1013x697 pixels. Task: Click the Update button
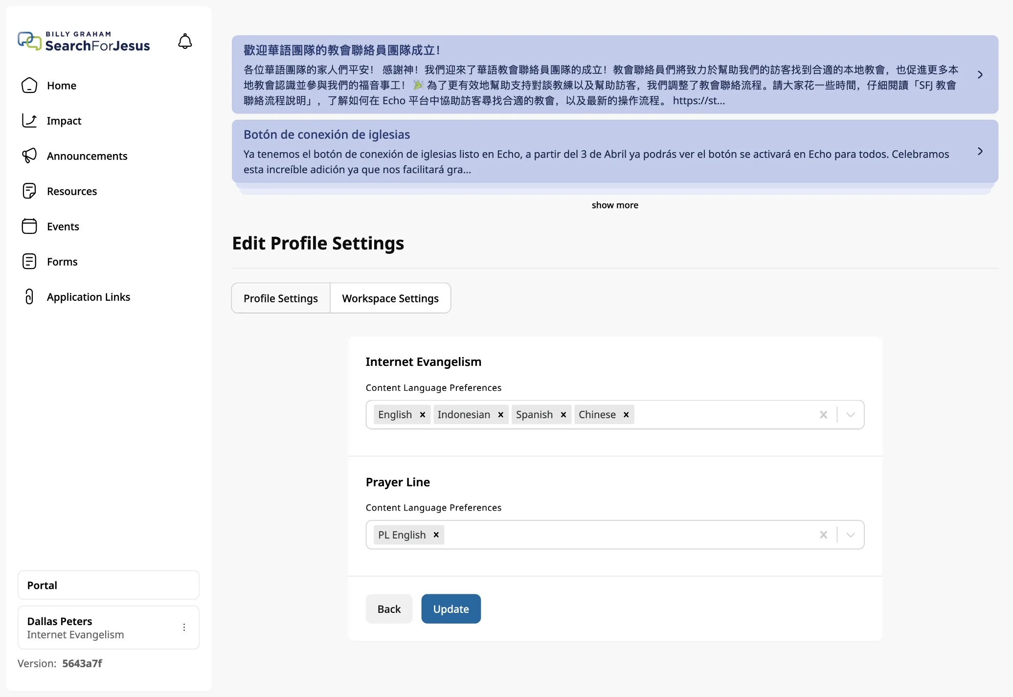point(450,609)
